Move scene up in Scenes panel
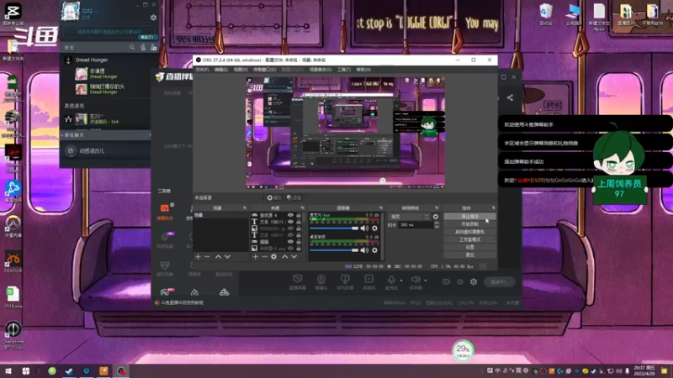This screenshot has width=673, height=378. click(218, 257)
